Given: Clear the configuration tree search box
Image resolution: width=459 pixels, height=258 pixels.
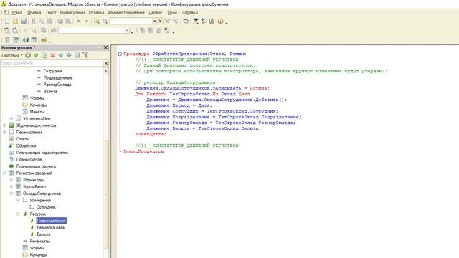Looking at the screenshot, I should (106, 63).
